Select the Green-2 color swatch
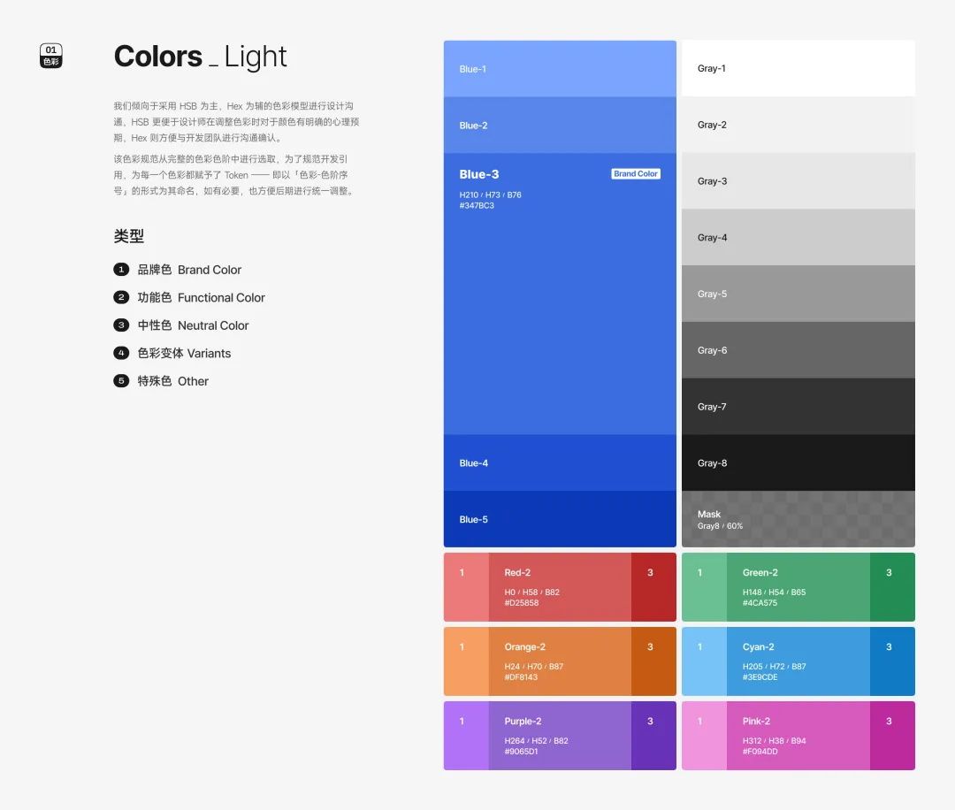The width and height of the screenshot is (955, 810). [x=798, y=587]
